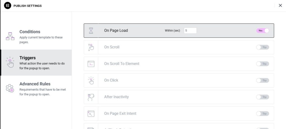Click the On Scroll To Element icon
This screenshot has width=286, height=129.
click(91, 64)
